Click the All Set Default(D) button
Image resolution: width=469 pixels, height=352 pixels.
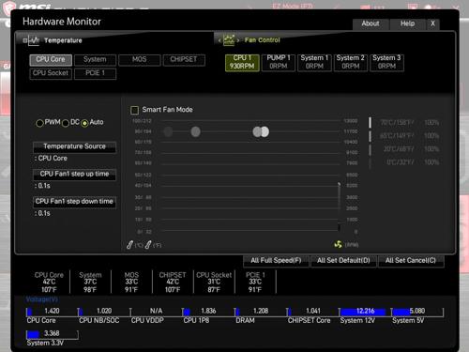(343, 261)
